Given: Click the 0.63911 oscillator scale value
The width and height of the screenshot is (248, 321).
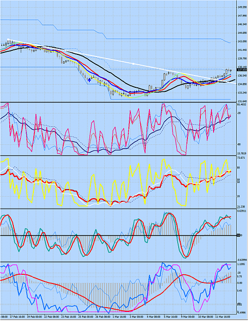Looking at the screenshot, I should pyautogui.click(x=242, y=211).
